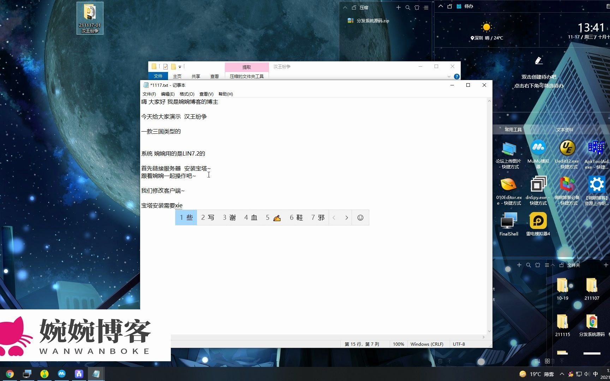Open Notepad's 帮助(H) menu
This screenshot has width=610, height=381.
click(x=226, y=94)
